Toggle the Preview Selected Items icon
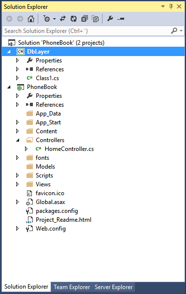This screenshot has height=294, width=186. coord(121,19)
